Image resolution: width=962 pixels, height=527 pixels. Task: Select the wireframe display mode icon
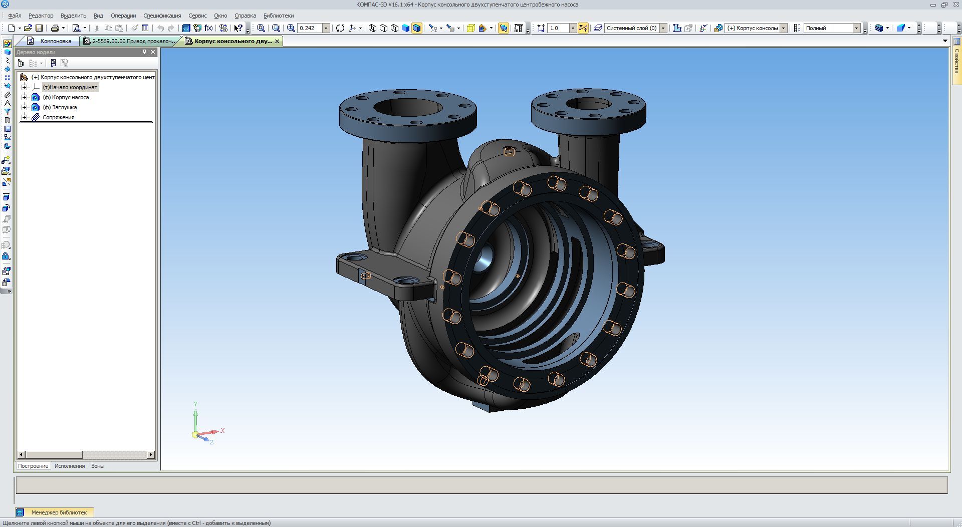(x=372, y=28)
